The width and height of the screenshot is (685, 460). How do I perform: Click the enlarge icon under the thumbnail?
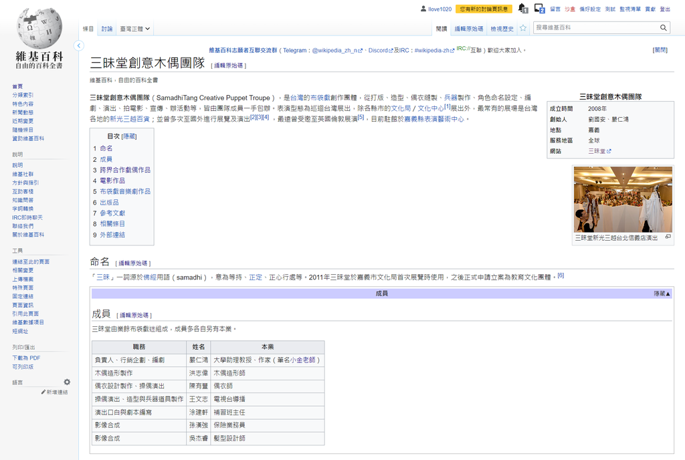[x=668, y=237]
